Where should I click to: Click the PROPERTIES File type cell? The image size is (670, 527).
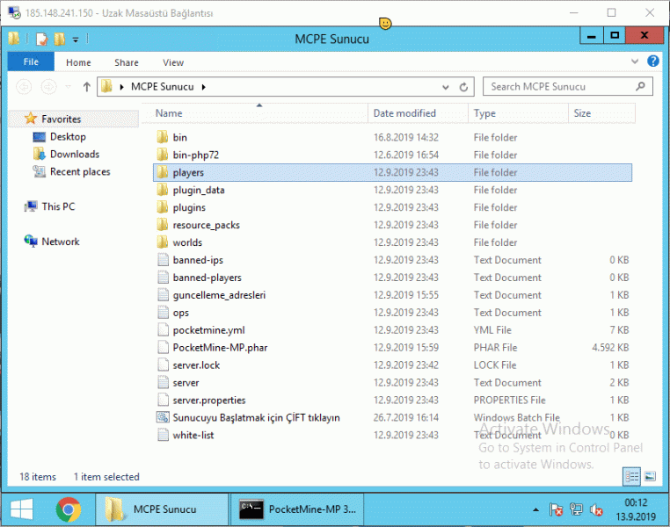click(509, 400)
